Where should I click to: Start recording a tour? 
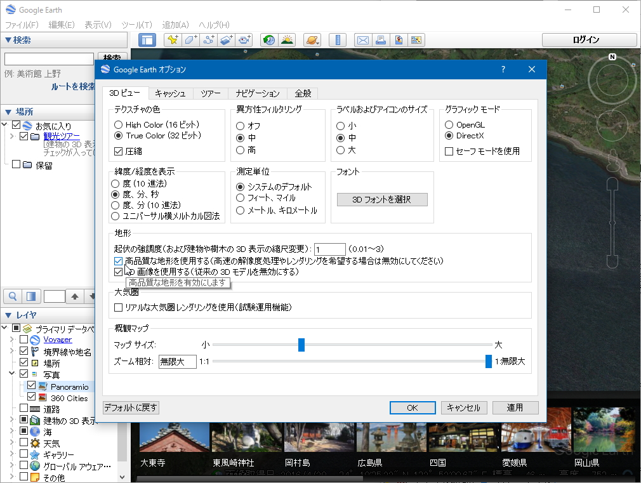click(x=244, y=39)
